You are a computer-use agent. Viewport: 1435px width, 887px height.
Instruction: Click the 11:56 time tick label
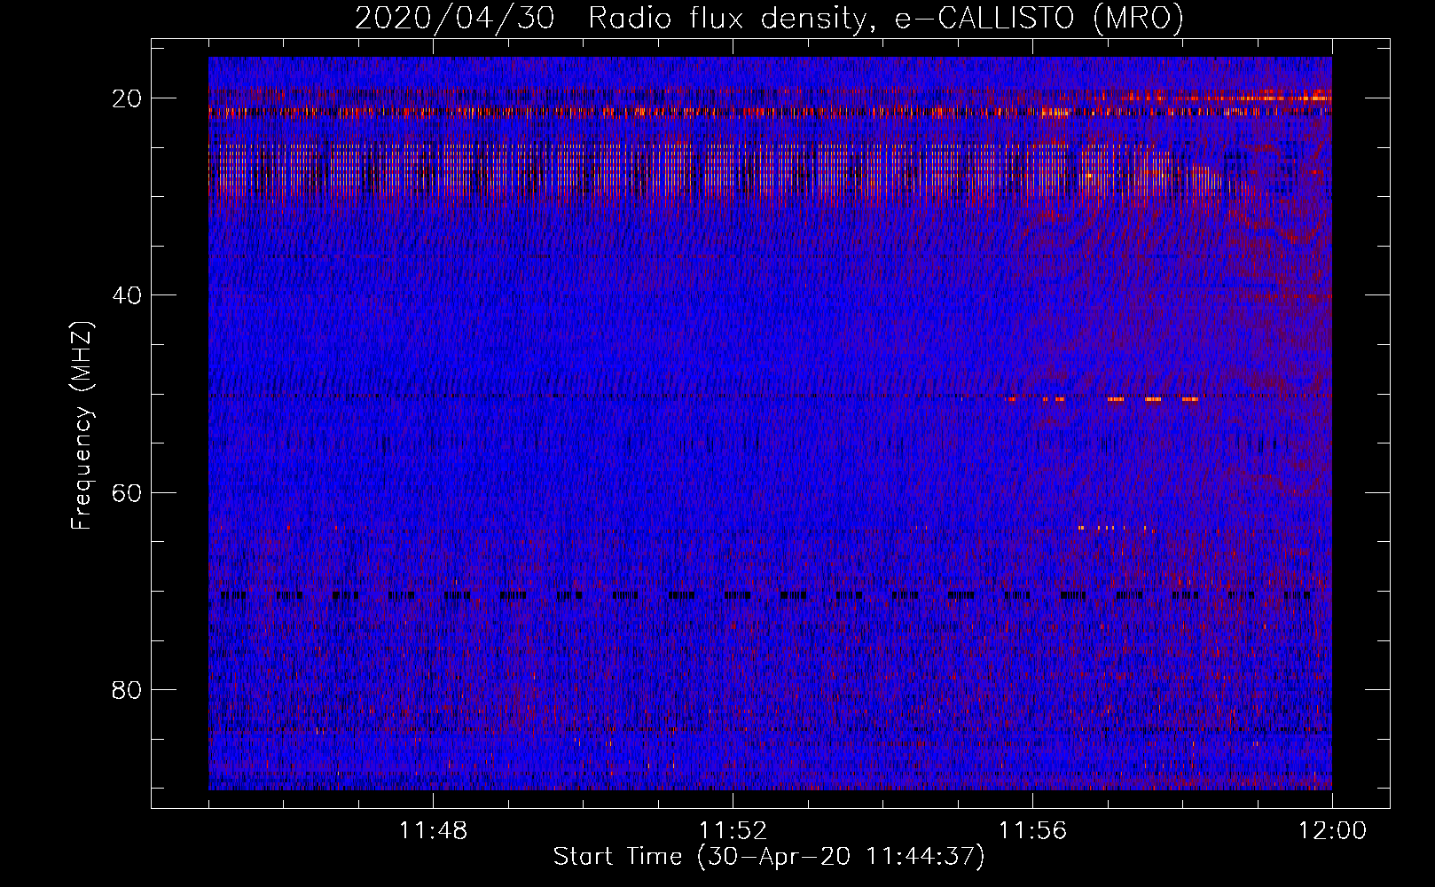(x=1032, y=831)
